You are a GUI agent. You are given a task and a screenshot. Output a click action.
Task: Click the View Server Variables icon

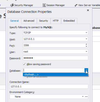(x=76, y=5)
